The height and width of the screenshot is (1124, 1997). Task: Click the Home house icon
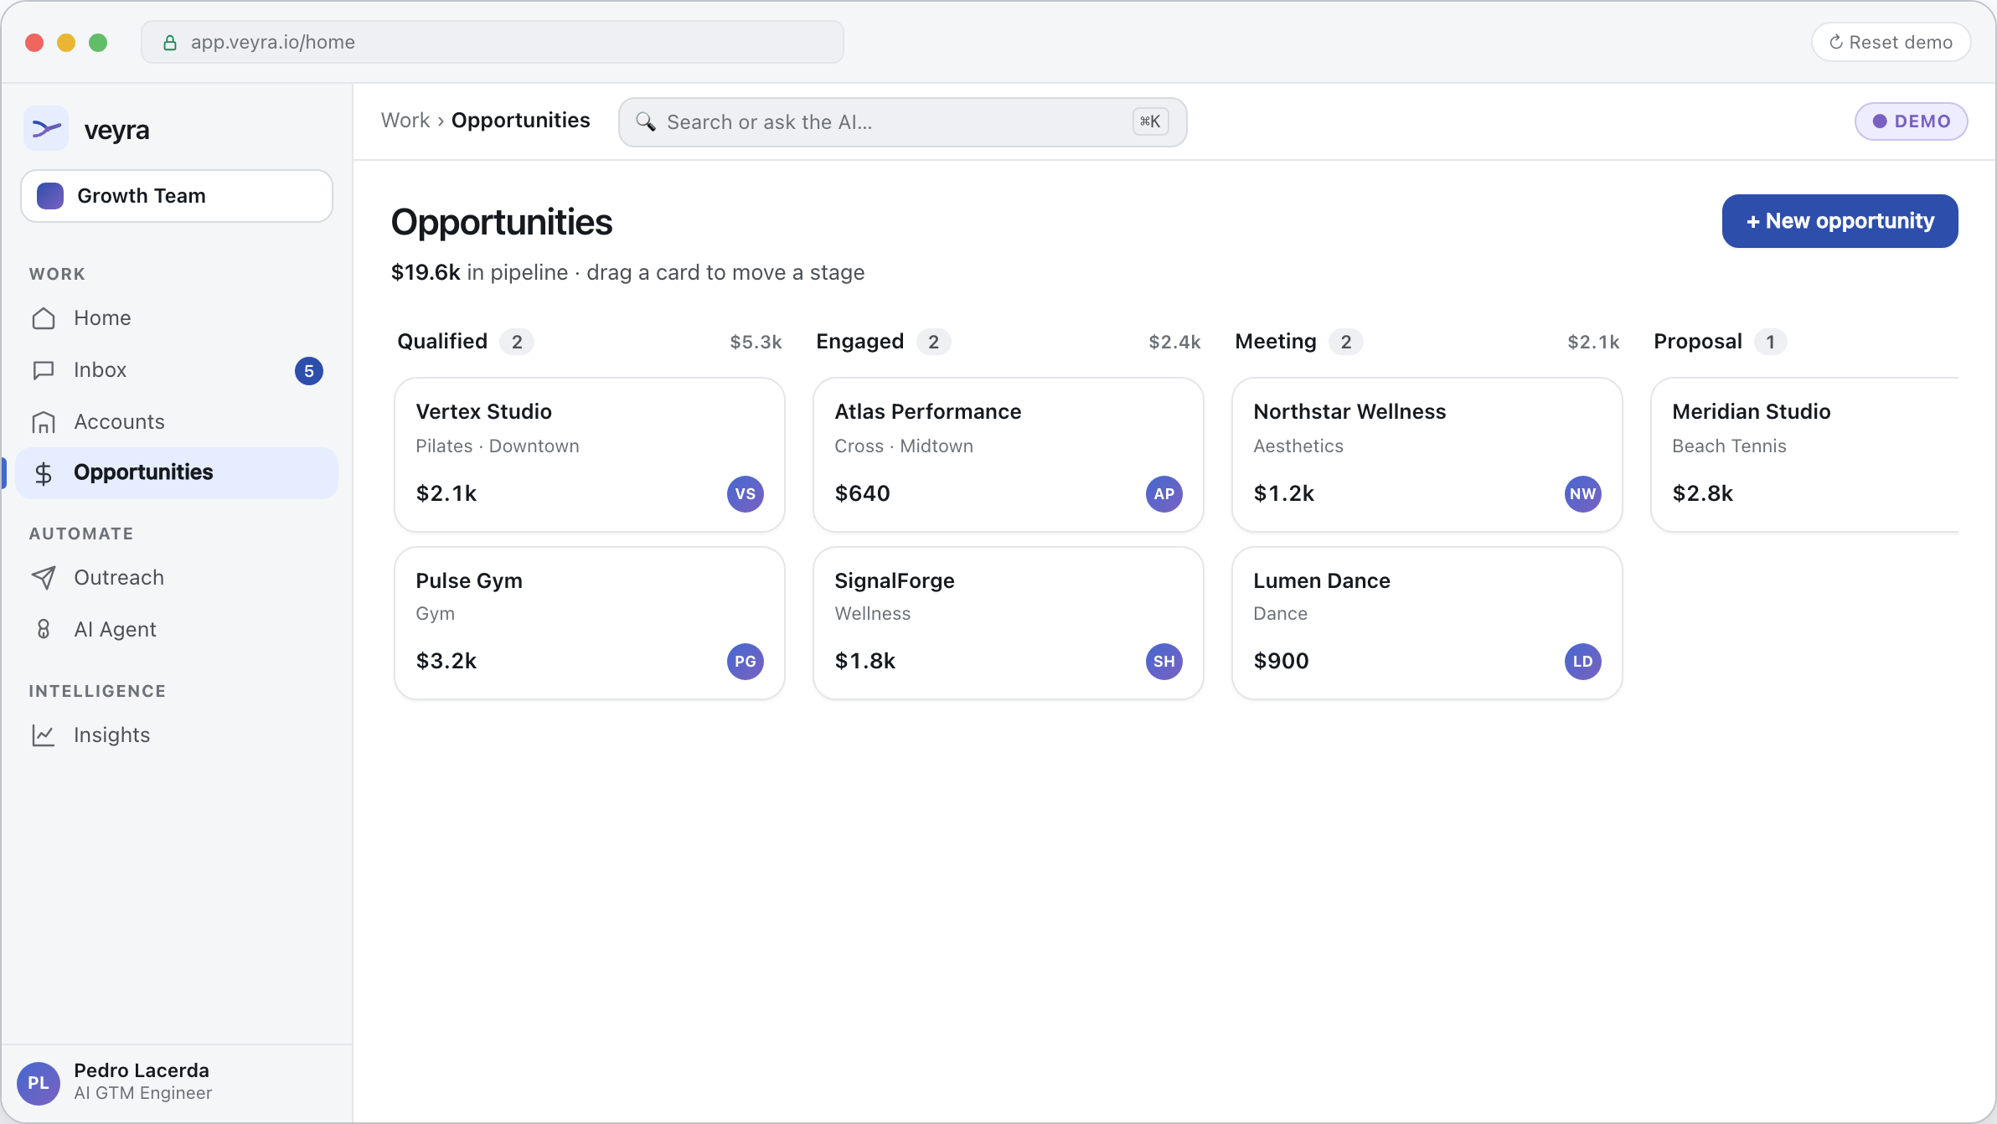pyautogui.click(x=44, y=318)
